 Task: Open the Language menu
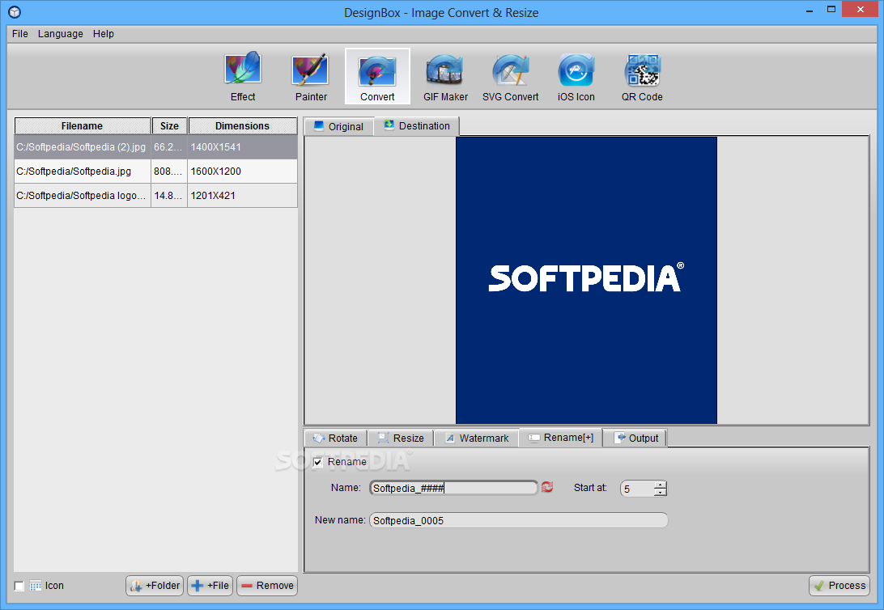pyautogui.click(x=61, y=34)
